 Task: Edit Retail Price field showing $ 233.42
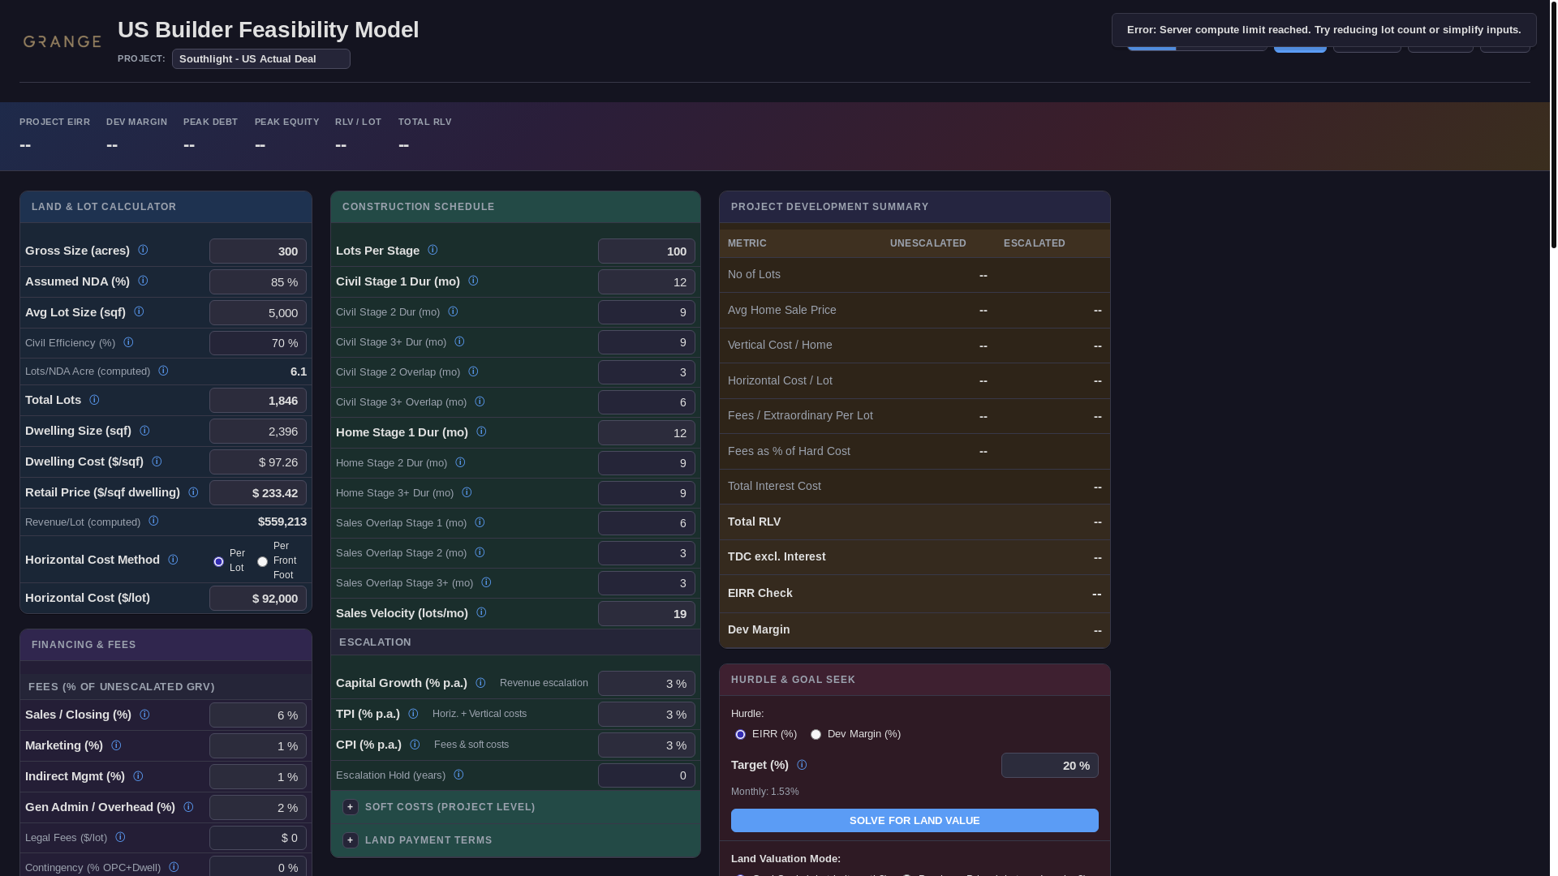(x=258, y=493)
